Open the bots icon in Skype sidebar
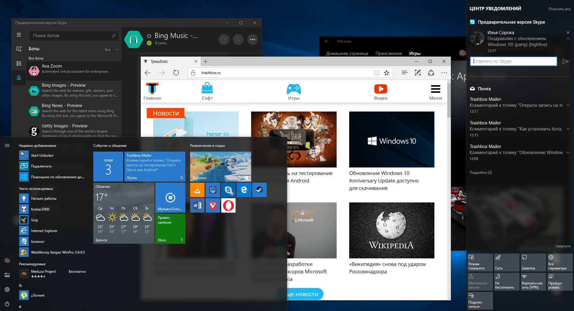Screen dimensions: 574x311 click(x=19, y=78)
